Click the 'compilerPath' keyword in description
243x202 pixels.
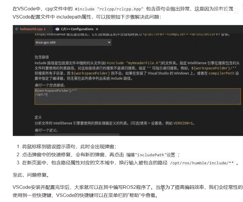coord(221,73)
